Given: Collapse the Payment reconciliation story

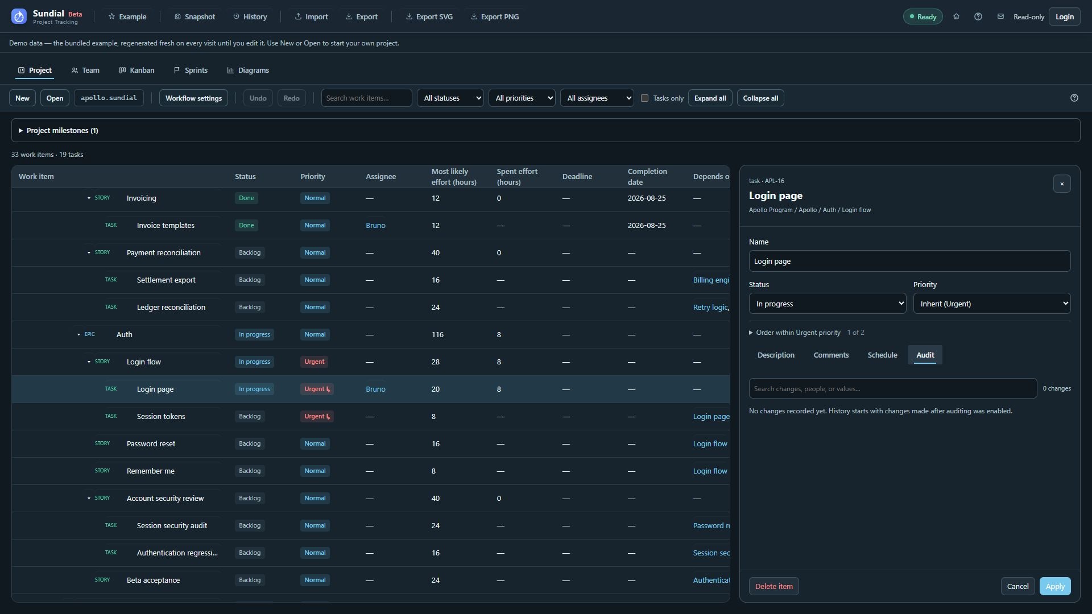Looking at the screenshot, I should [89, 252].
